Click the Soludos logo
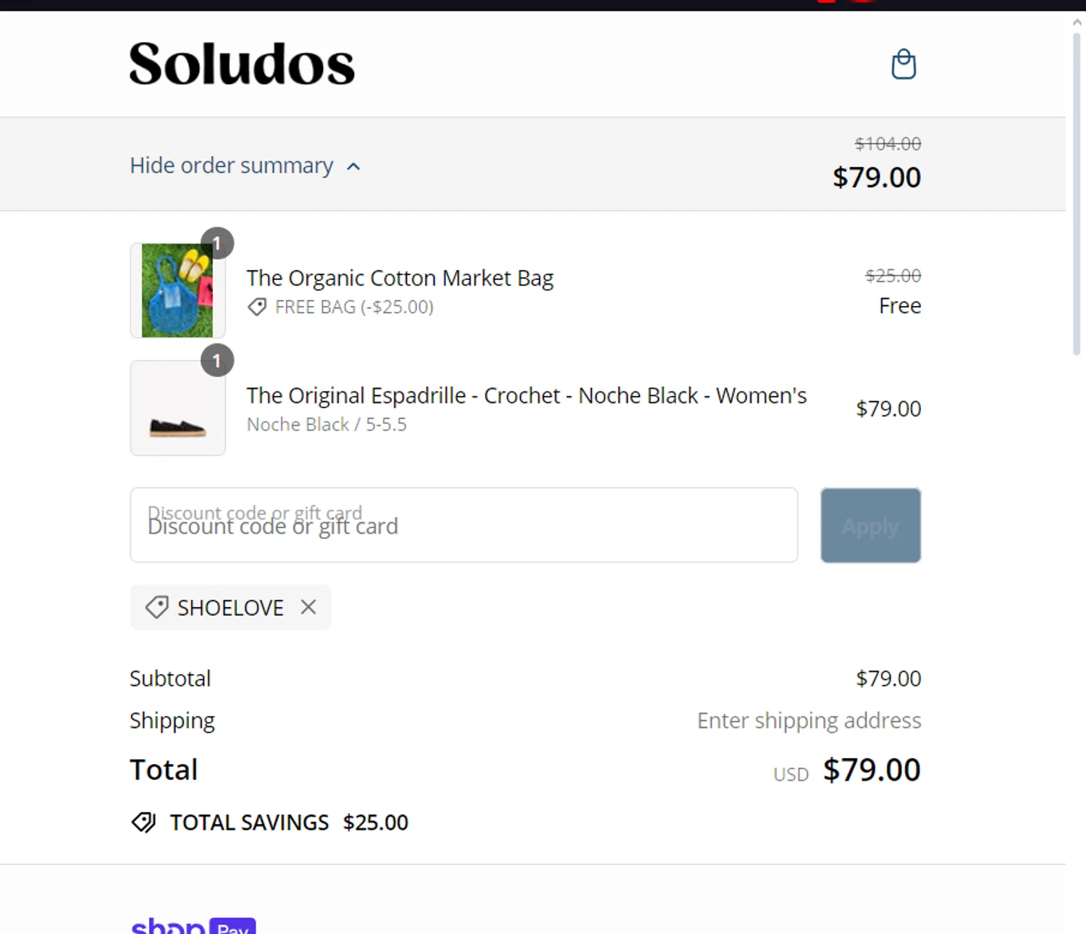 point(242,64)
